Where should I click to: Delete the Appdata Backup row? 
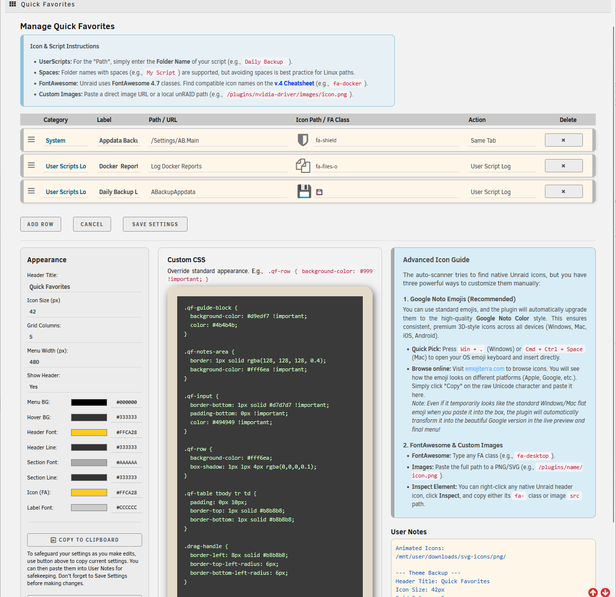click(564, 140)
